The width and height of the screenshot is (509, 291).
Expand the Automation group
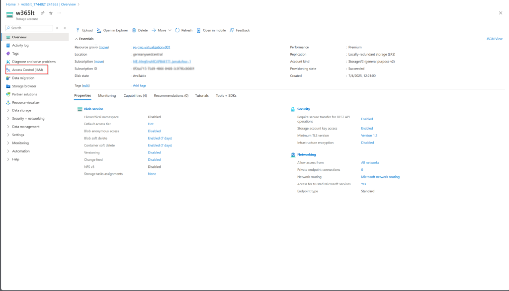[8, 151]
